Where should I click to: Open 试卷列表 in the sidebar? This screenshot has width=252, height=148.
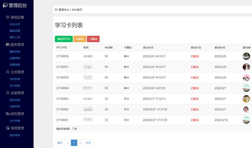coord(15,106)
